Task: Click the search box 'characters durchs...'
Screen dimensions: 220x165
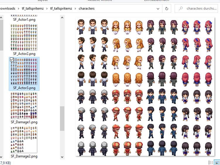Action: 196,8
